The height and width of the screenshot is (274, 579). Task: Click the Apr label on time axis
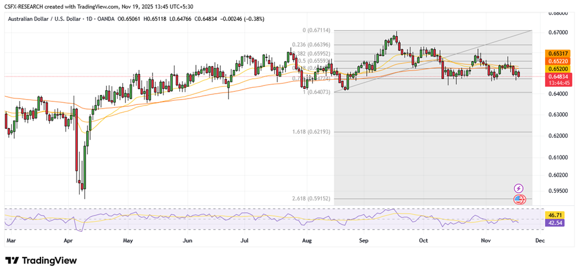(x=68, y=241)
